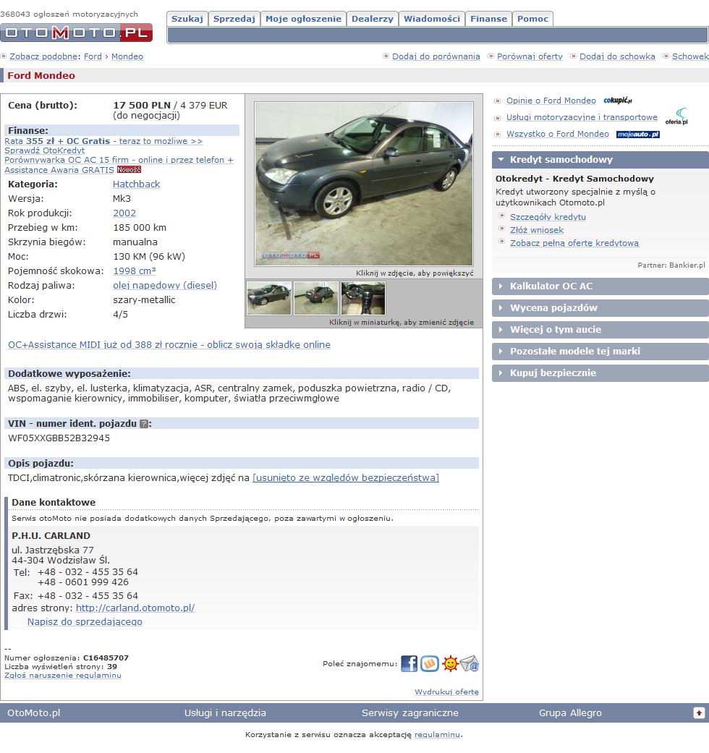Screen dimensions: 709x753
Task: Click Dodaj do schowka
Action: pyautogui.click(x=617, y=56)
